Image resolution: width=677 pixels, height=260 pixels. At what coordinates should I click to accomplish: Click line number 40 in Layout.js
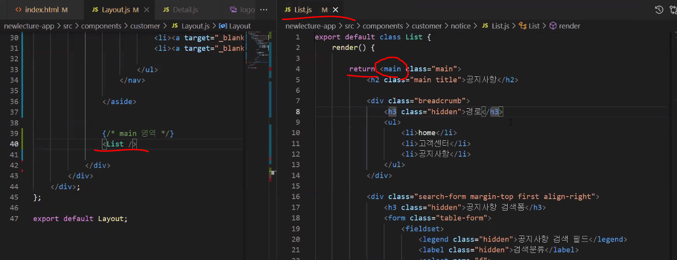pos(14,144)
